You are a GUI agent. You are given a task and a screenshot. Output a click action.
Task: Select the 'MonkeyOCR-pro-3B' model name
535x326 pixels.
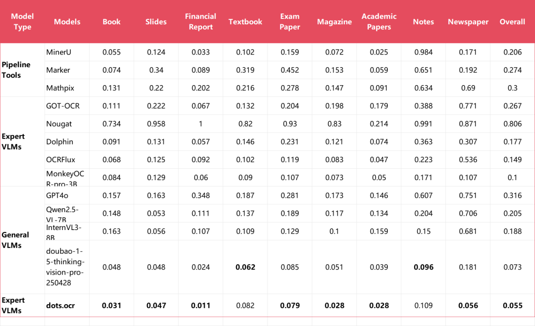(x=65, y=179)
